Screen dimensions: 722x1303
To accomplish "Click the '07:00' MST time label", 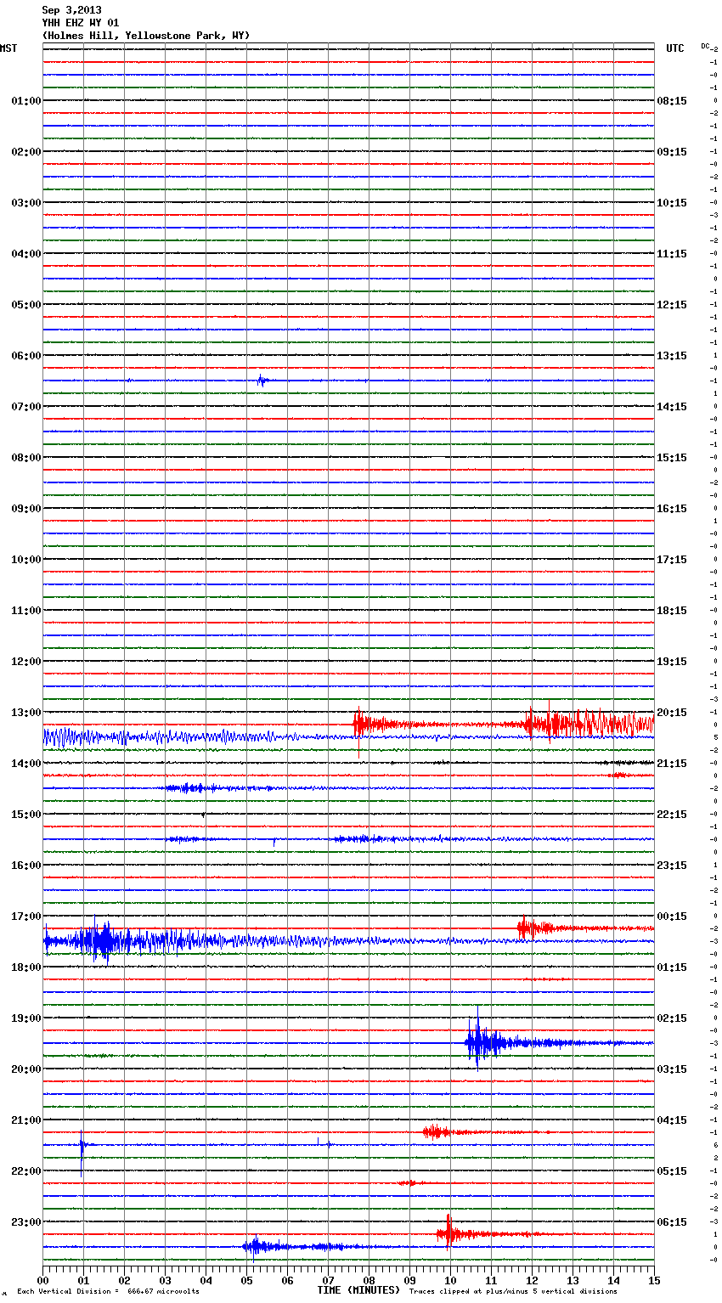I will pyautogui.click(x=26, y=407).
